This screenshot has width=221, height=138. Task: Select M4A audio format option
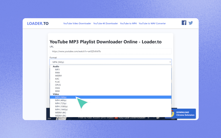(x=110, y=73)
